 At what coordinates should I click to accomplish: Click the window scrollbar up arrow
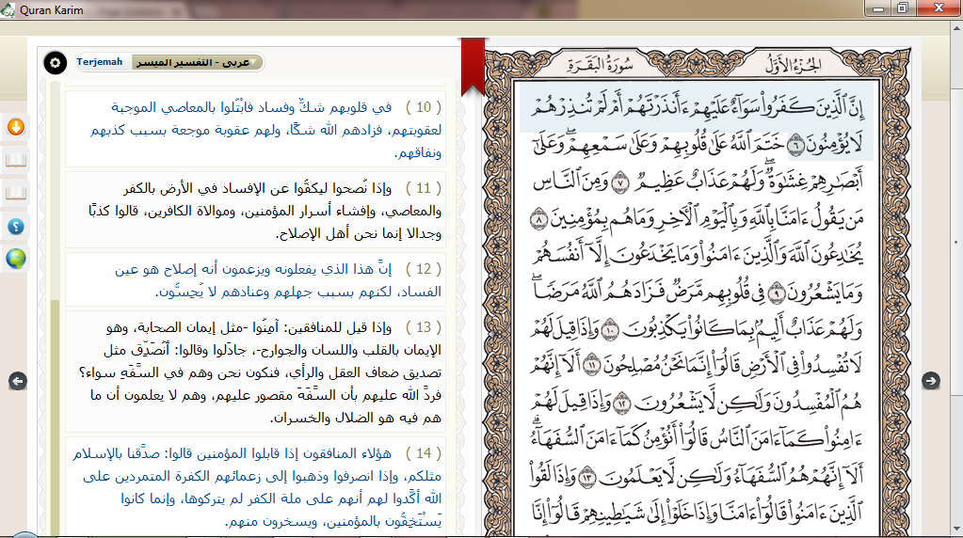pyautogui.click(x=956, y=27)
